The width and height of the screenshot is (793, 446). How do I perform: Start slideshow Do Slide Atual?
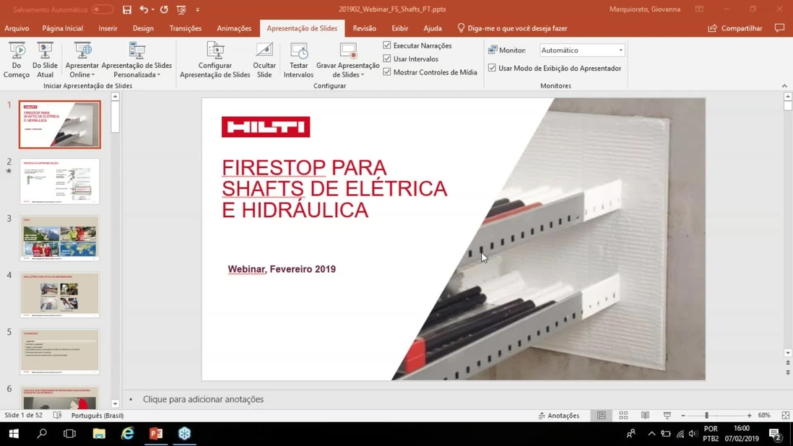pyautogui.click(x=45, y=60)
